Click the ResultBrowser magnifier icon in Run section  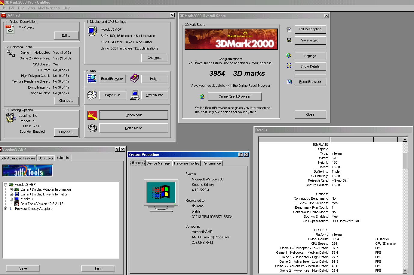pyautogui.click(x=91, y=78)
